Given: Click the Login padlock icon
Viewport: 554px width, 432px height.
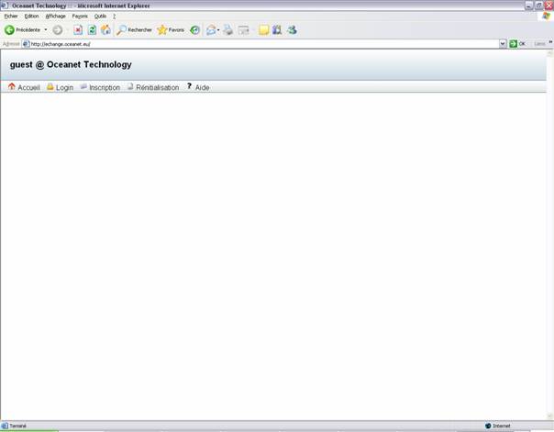Looking at the screenshot, I should coord(50,86).
